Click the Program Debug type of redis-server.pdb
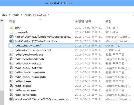 [x=118, y=95]
